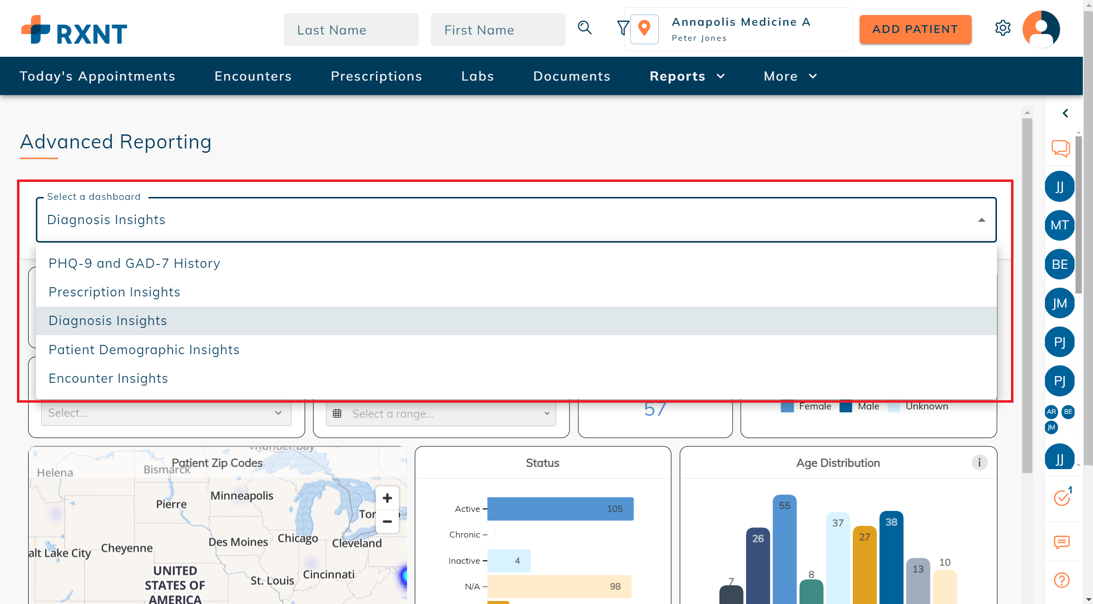Viewport: 1093px width, 604px height.
Task: Click the Active status bar showing 105
Action: tap(560, 509)
